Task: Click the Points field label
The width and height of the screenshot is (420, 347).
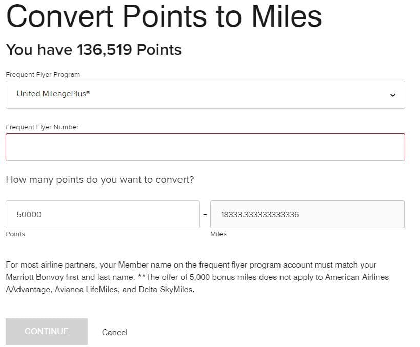Action: pos(15,234)
